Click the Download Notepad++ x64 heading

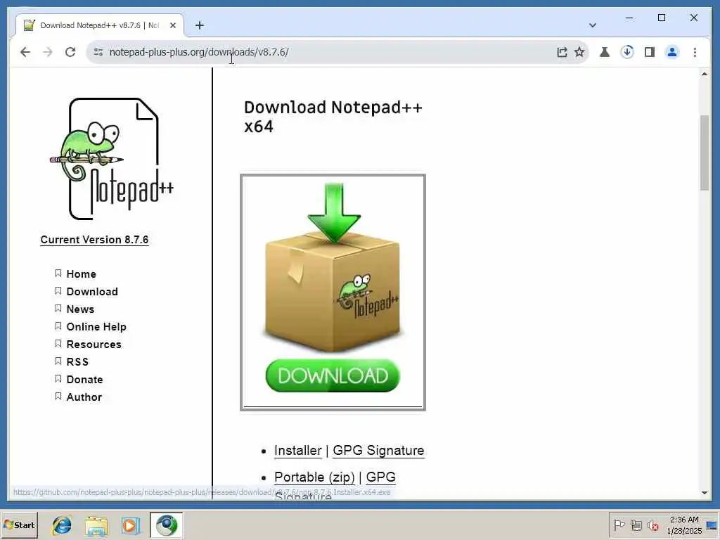[x=333, y=117]
